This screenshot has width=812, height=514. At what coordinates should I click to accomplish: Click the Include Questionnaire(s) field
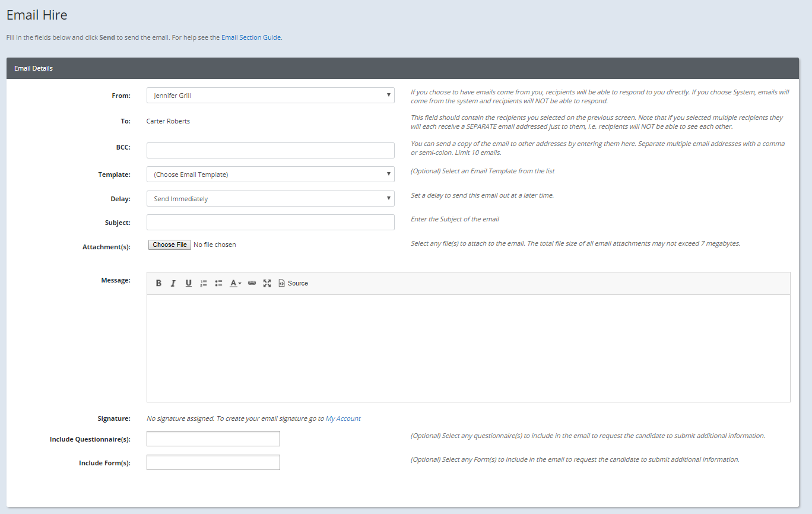[213, 438]
